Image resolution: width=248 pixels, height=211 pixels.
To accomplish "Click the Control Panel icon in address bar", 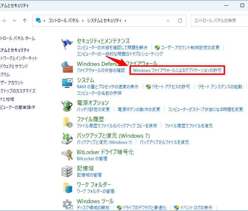I will pyautogui.click(x=38, y=20).
